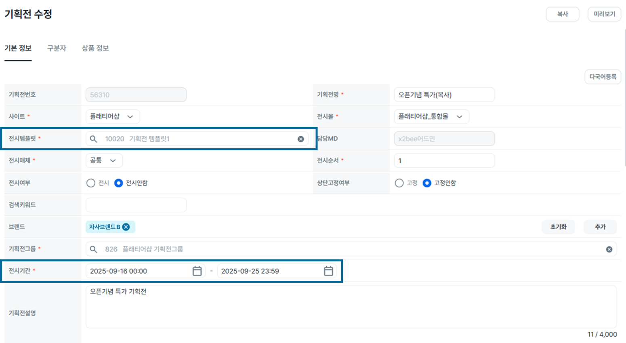Expand the 전시매체 dropdown
Screen dimensions: 626x343
[104, 160]
